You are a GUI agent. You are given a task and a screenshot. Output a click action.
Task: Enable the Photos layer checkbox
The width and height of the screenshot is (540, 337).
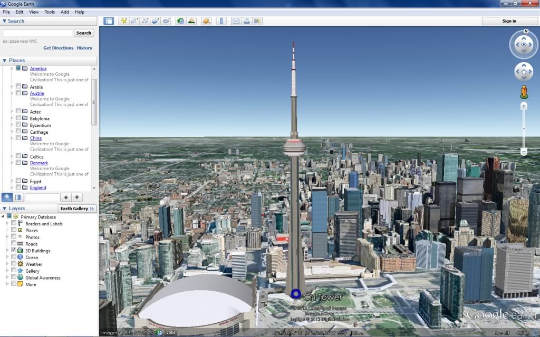[14, 236]
